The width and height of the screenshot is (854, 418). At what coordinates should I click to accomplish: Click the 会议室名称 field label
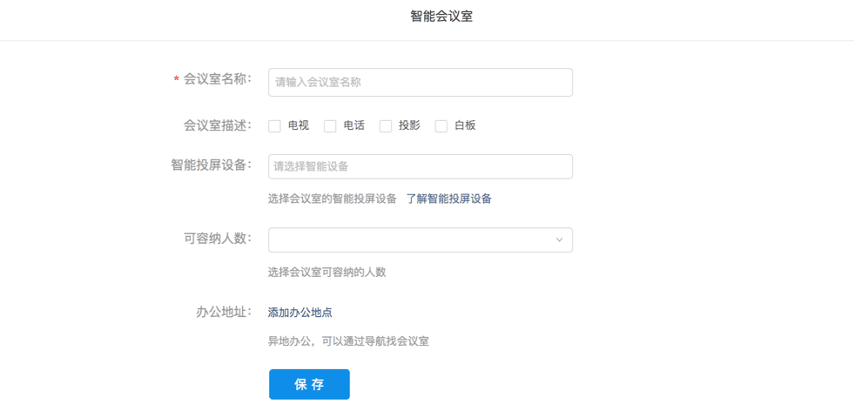[x=217, y=79]
